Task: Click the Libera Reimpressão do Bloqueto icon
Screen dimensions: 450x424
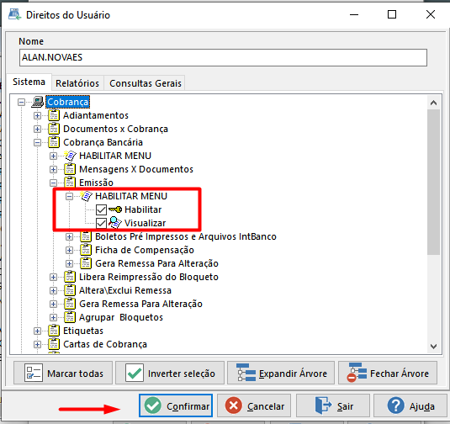Action: click(x=70, y=277)
